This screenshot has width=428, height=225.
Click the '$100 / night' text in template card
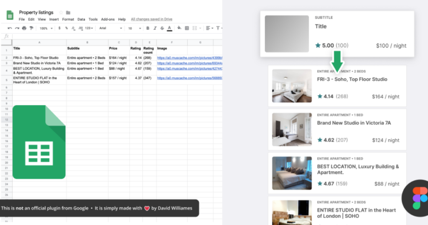[391, 46]
